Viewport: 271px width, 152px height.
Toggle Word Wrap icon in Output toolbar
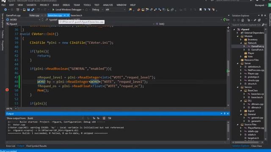[110, 118]
